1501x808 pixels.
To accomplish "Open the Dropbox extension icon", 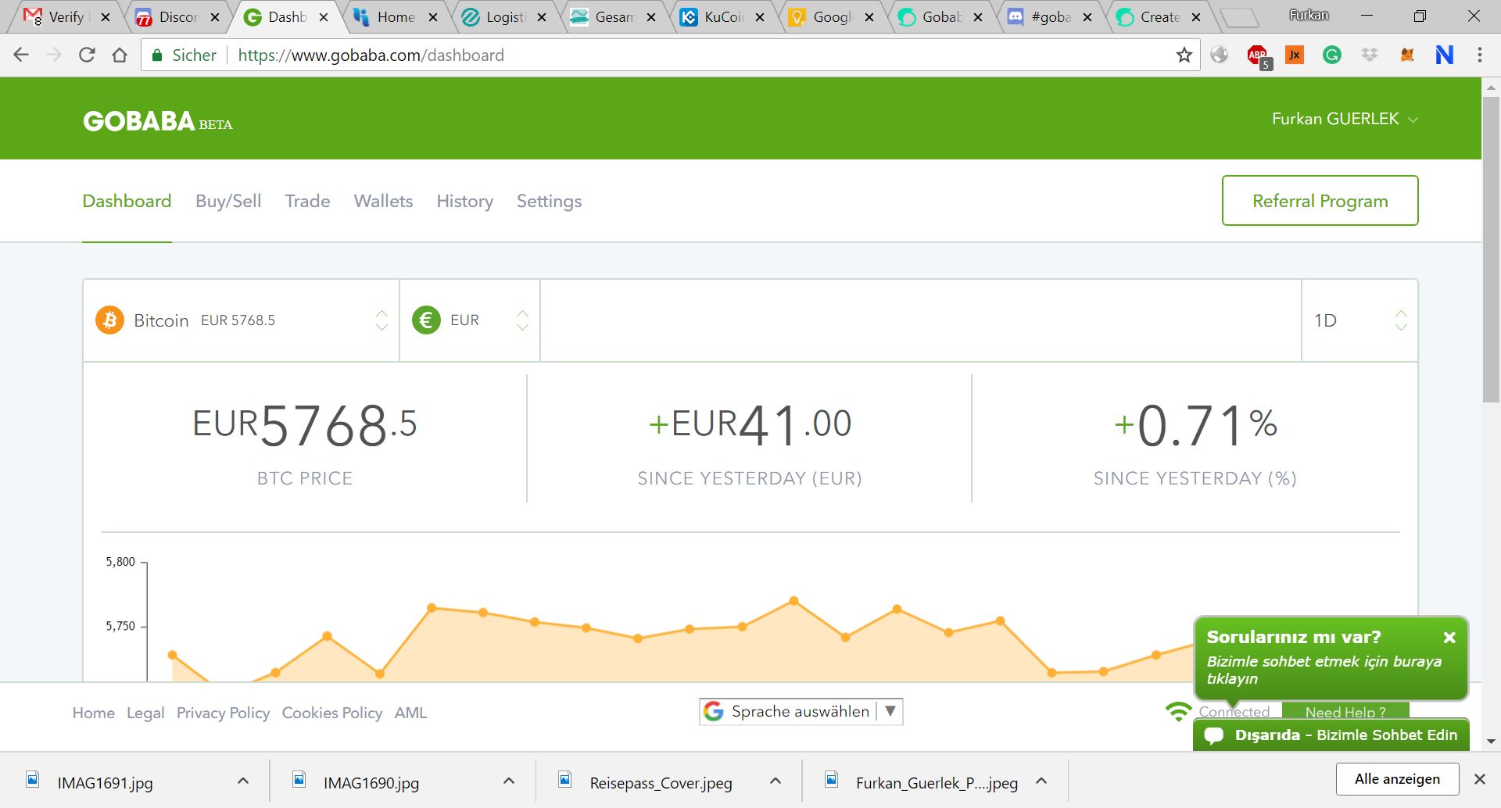I will 1370,55.
